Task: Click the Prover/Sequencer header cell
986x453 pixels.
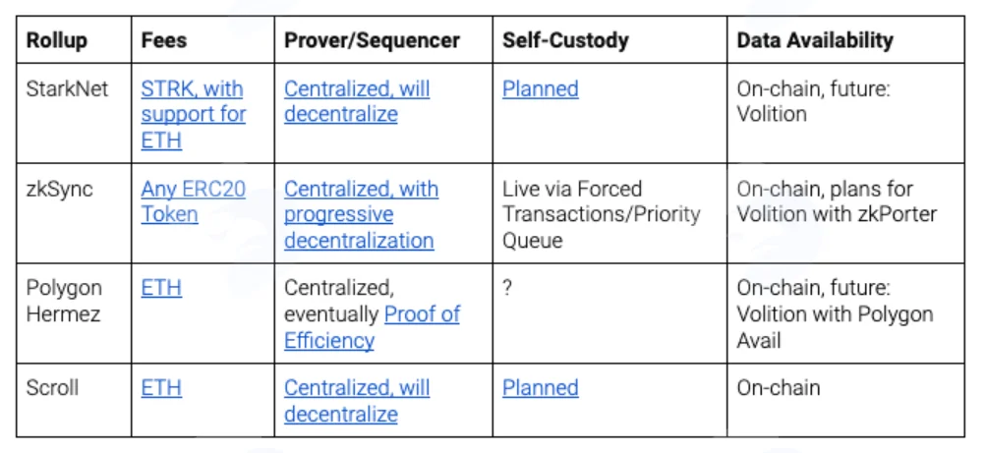Action: tap(383, 39)
